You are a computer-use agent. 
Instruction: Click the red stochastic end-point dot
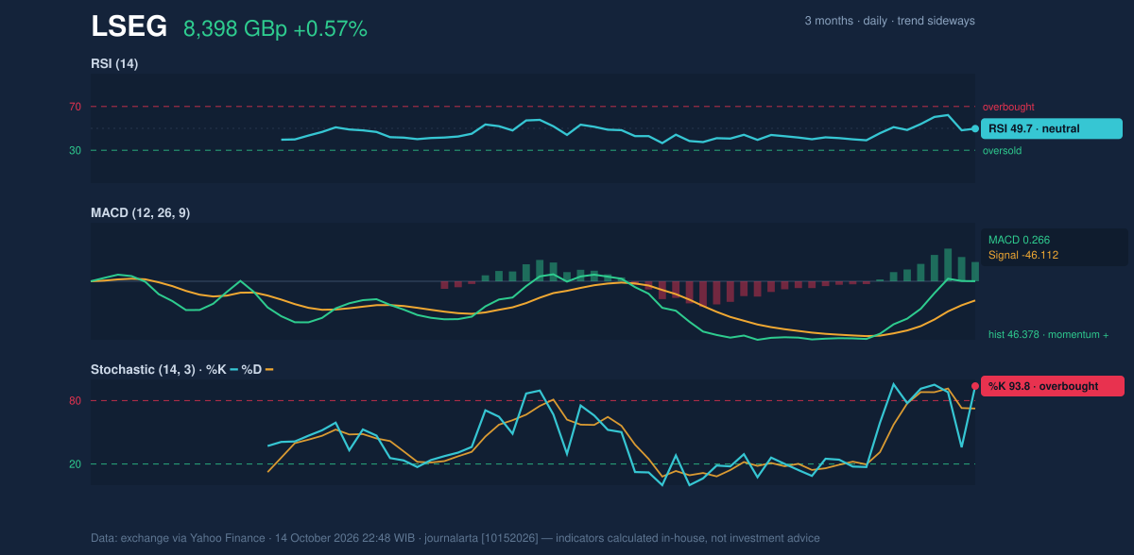975,386
